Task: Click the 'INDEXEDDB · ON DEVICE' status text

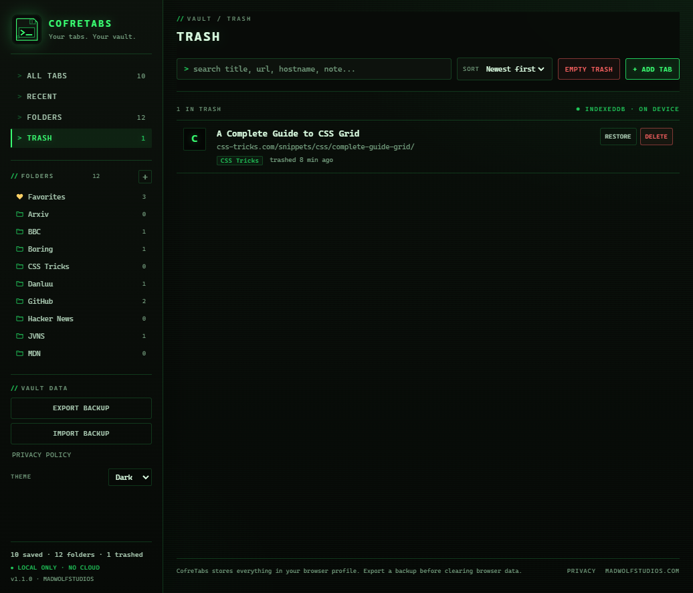Action: [x=627, y=109]
